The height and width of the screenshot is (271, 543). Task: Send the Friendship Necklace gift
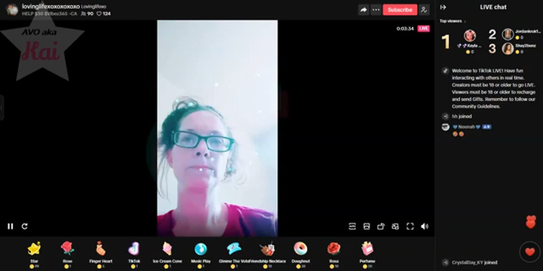click(x=268, y=254)
